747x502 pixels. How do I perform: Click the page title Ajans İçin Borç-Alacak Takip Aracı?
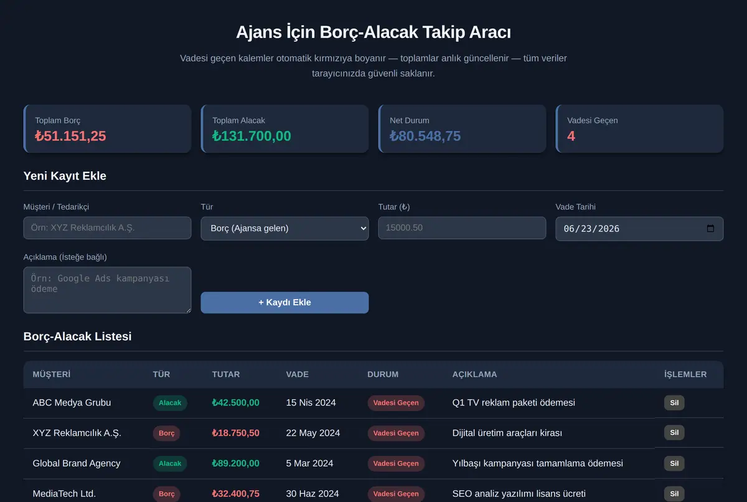pyautogui.click(x=374, y=32)
